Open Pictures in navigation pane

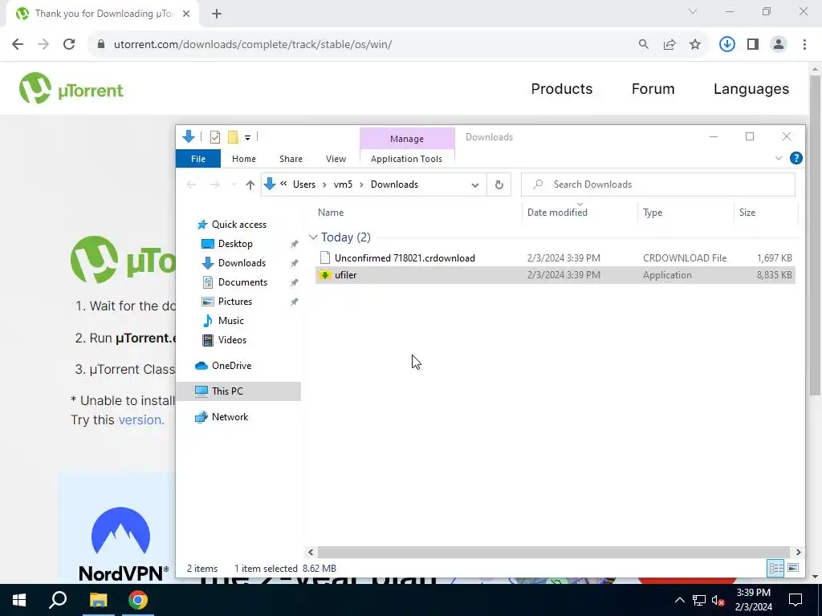click(x=235, y=302)
